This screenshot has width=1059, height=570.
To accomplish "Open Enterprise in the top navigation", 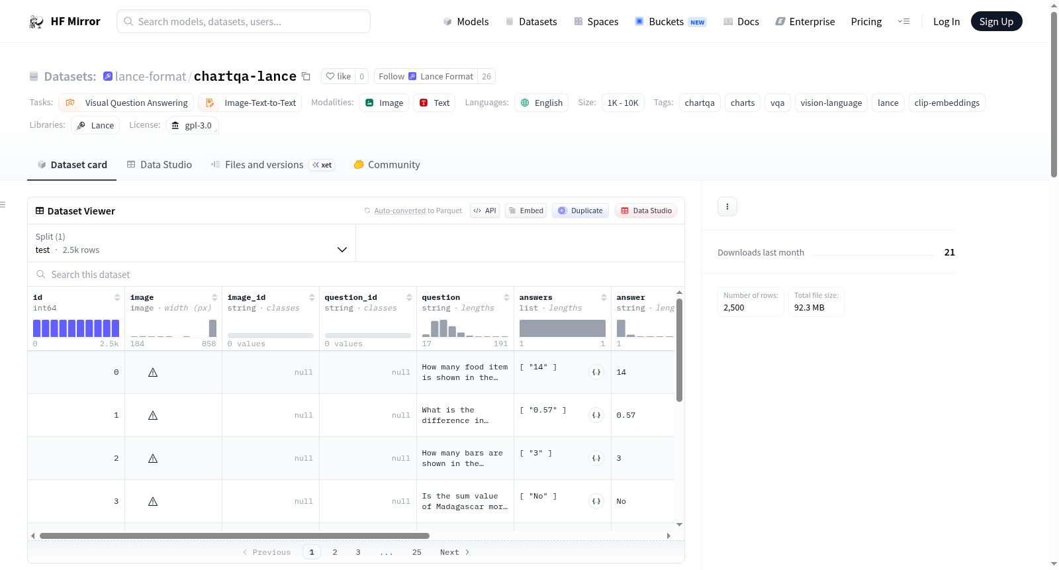I will [x=806, y=22].
